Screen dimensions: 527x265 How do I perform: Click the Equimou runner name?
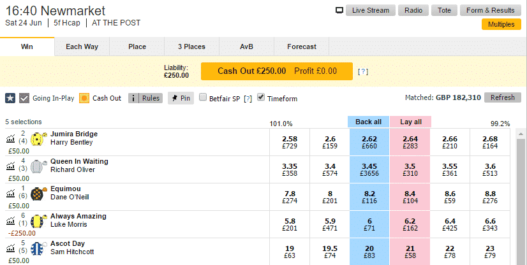(66, 189)
